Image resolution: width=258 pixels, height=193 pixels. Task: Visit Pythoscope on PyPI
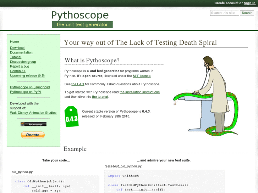(x=26, y=92)
